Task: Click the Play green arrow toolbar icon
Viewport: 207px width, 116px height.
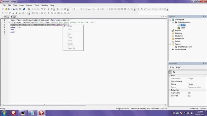Action: coord(58,9)
